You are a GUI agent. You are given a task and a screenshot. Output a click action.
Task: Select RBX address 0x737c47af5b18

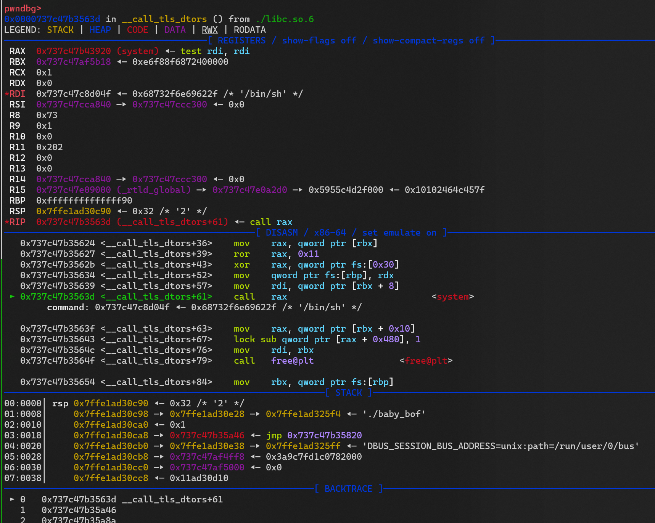[x=74, y=62]
